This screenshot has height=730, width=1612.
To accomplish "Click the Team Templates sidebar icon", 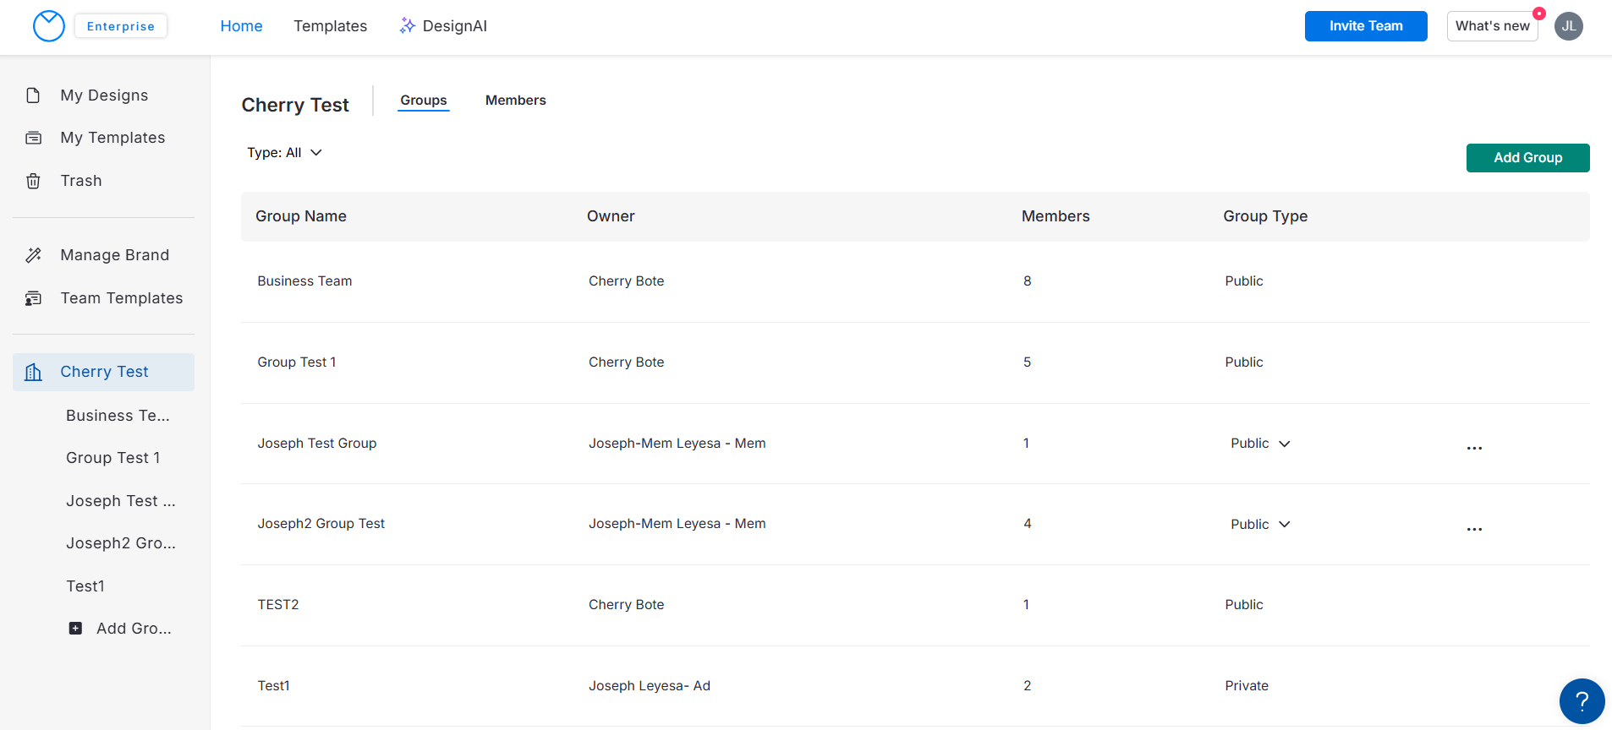I will (33, 298).
